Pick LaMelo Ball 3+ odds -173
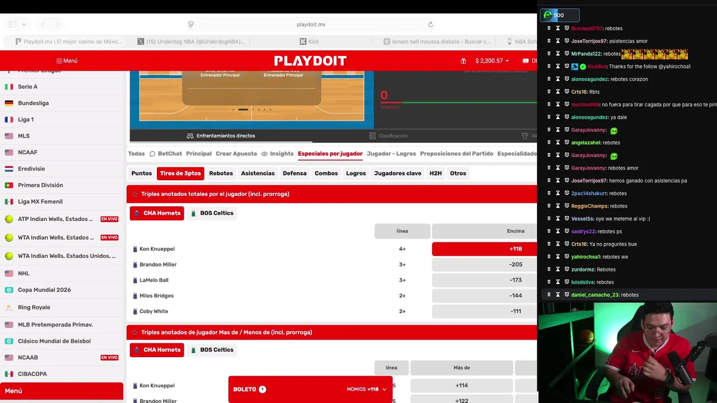Viewport: 717px width, 403px height. point(484,280)
